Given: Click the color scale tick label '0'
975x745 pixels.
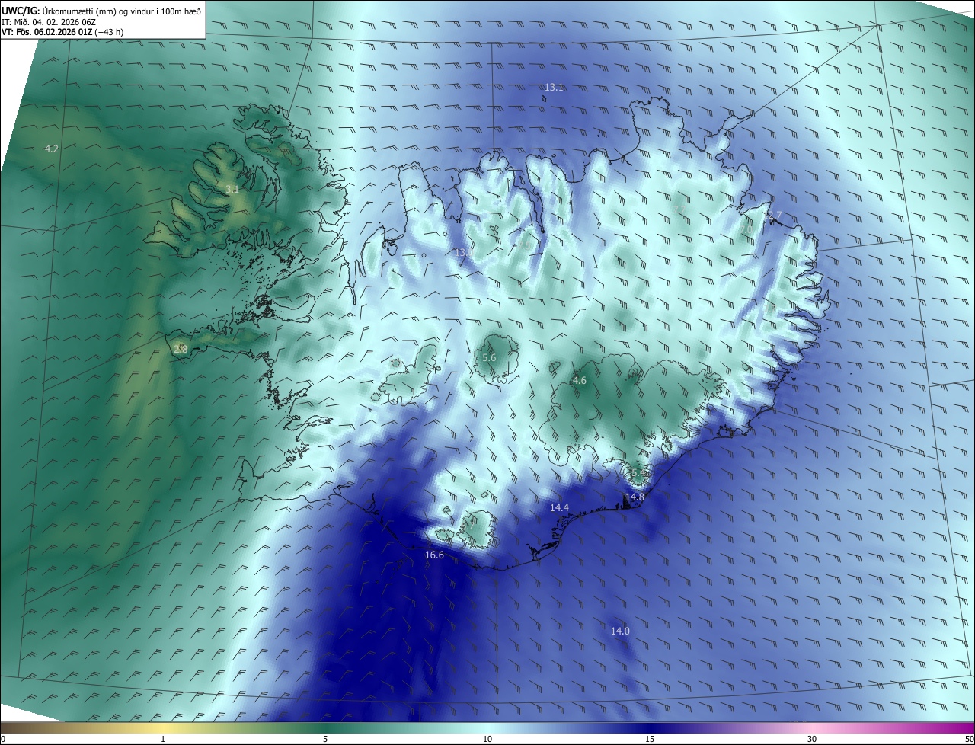Looking at the screenshot, I should tap(2, 740).
